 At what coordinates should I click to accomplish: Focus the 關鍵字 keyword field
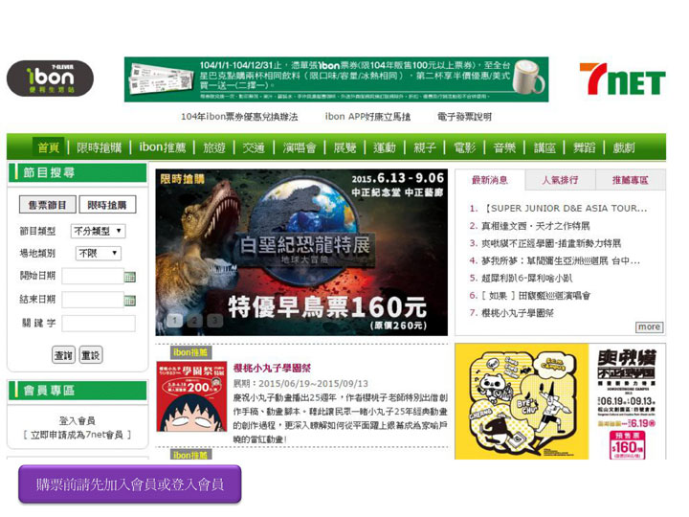99,324
